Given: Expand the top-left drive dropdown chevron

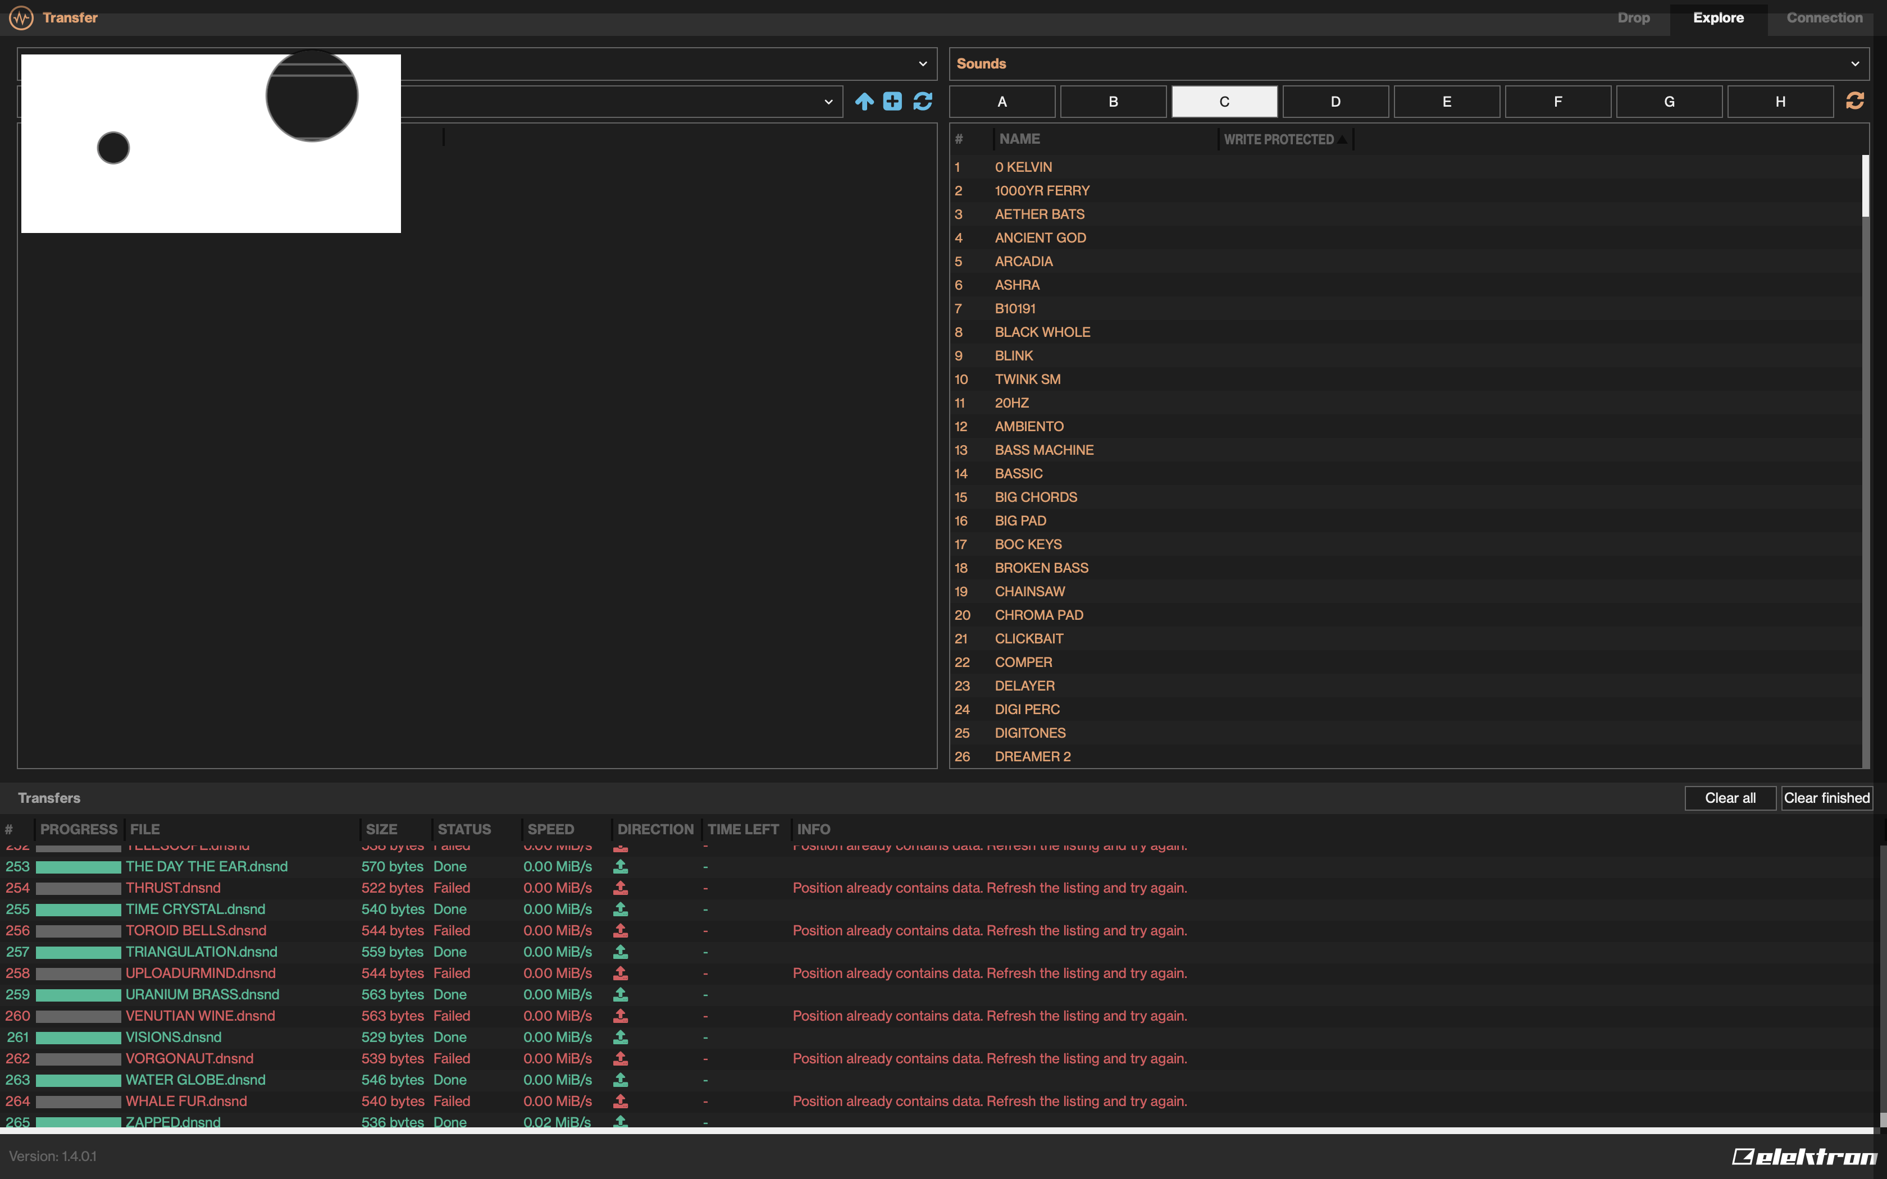Looking at the screenshot, I should 923,64.
